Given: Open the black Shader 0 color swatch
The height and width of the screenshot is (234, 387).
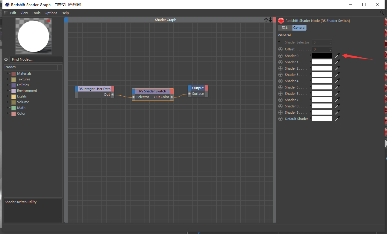Looking at the screenshot, I should point(322,55).
